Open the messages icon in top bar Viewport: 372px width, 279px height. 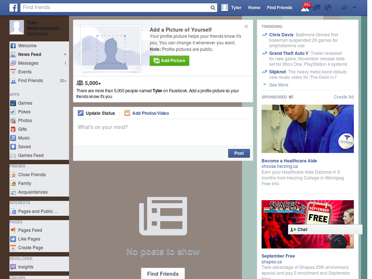click(x=316, y=8)
